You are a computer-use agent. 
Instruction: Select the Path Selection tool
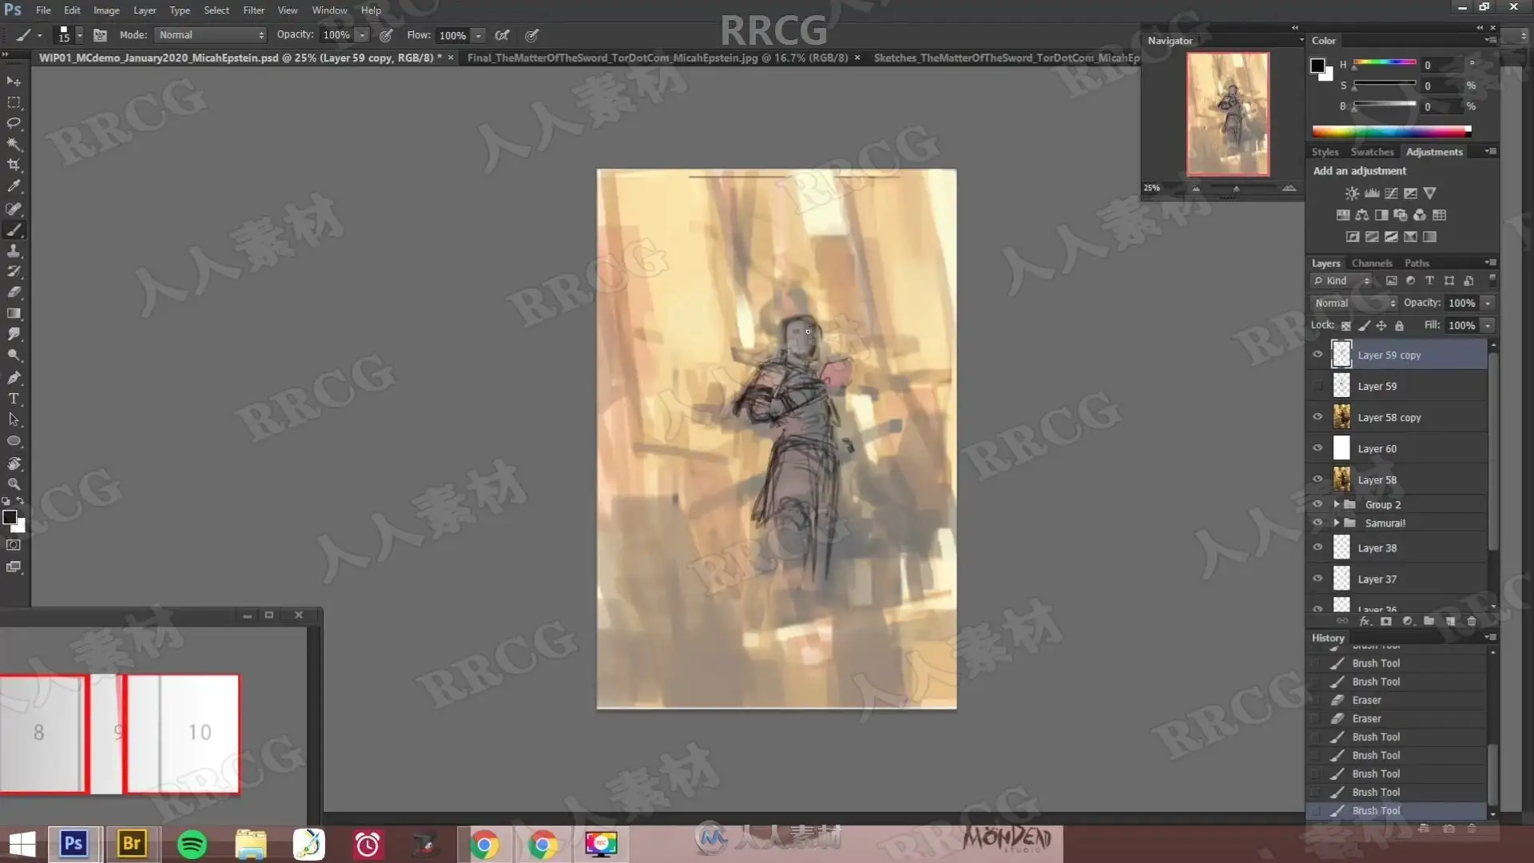[14, 419]
